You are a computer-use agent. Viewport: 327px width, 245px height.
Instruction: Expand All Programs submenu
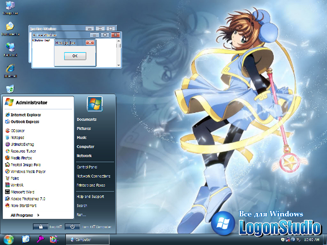pyautogui.click(x=25, y=215)
